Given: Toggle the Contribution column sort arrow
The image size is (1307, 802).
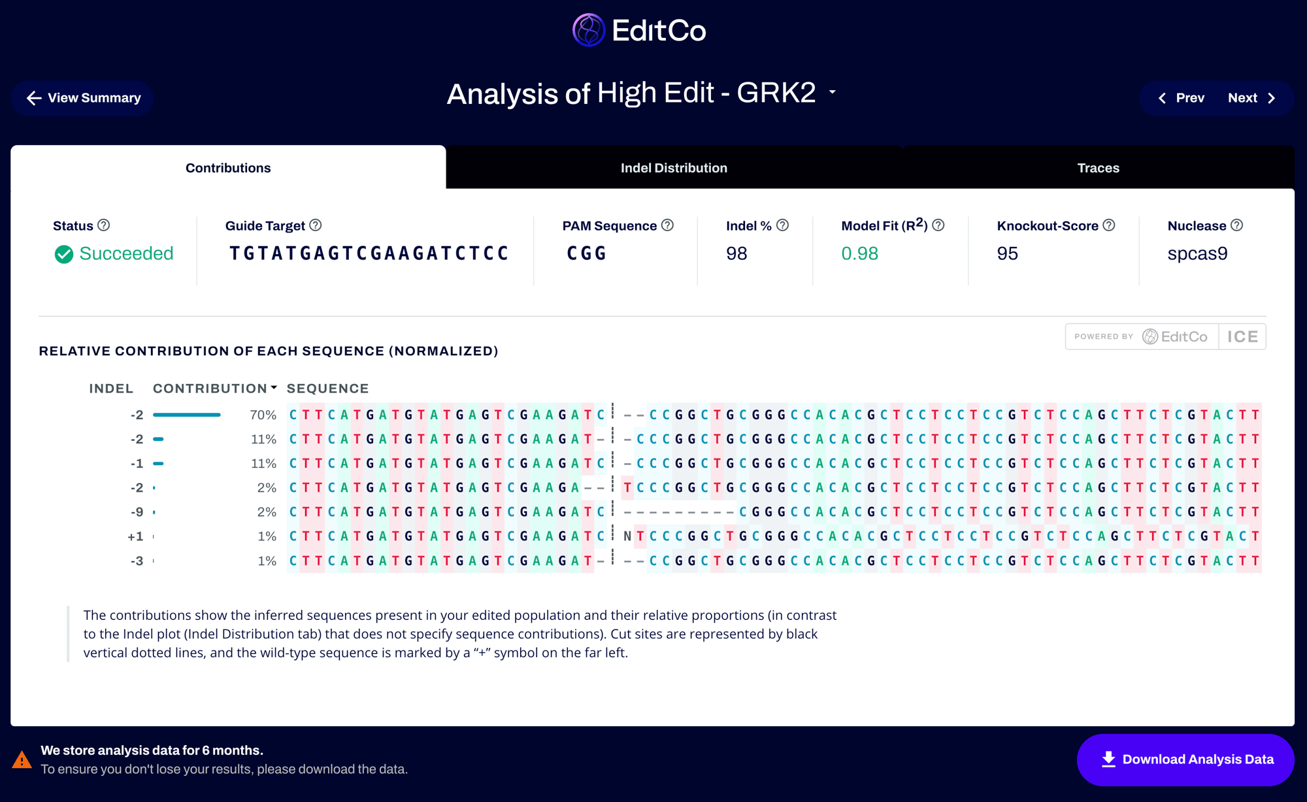Looking at the screenshot, I should pyautogui.click(x=274, y=388).
